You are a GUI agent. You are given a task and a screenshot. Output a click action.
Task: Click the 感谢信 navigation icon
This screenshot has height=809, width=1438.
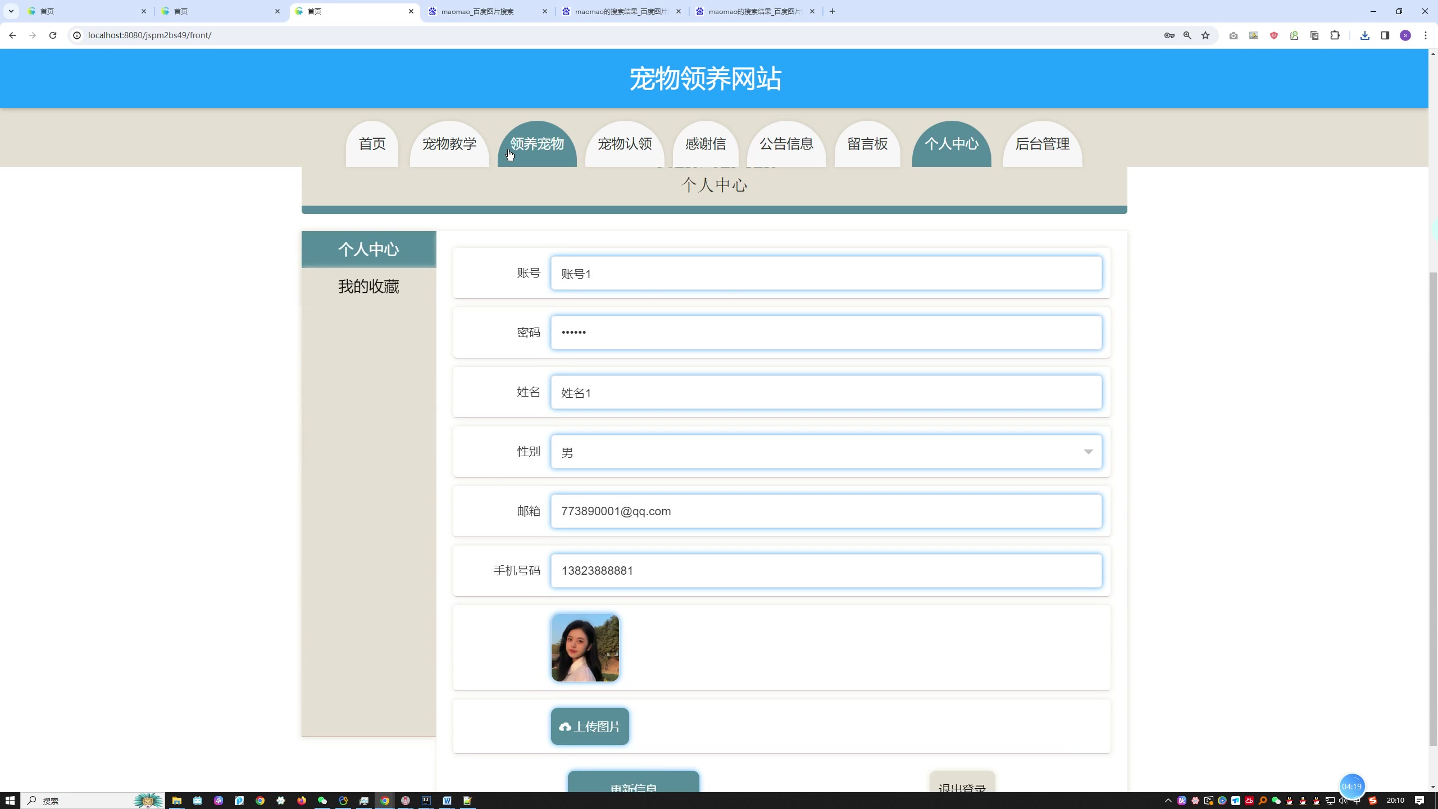tap(705, 143)
